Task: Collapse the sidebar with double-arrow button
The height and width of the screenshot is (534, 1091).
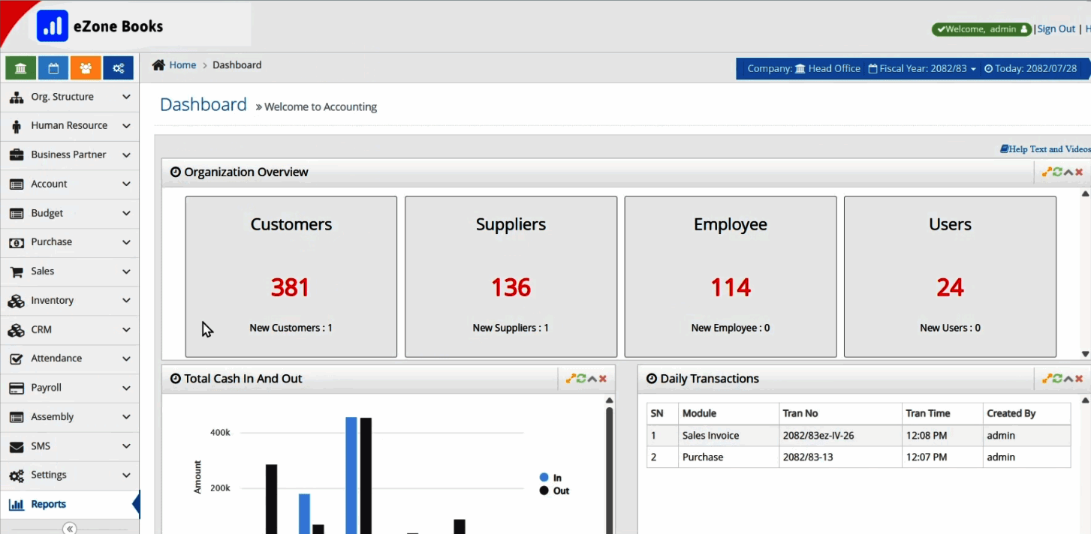Action: click(70, 528)
